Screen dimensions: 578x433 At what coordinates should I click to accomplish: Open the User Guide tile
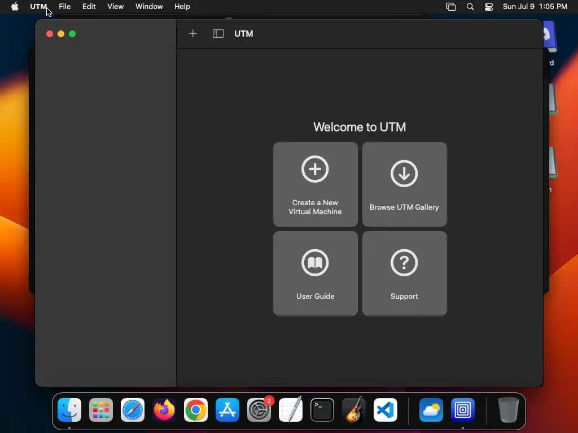(315, 273)
